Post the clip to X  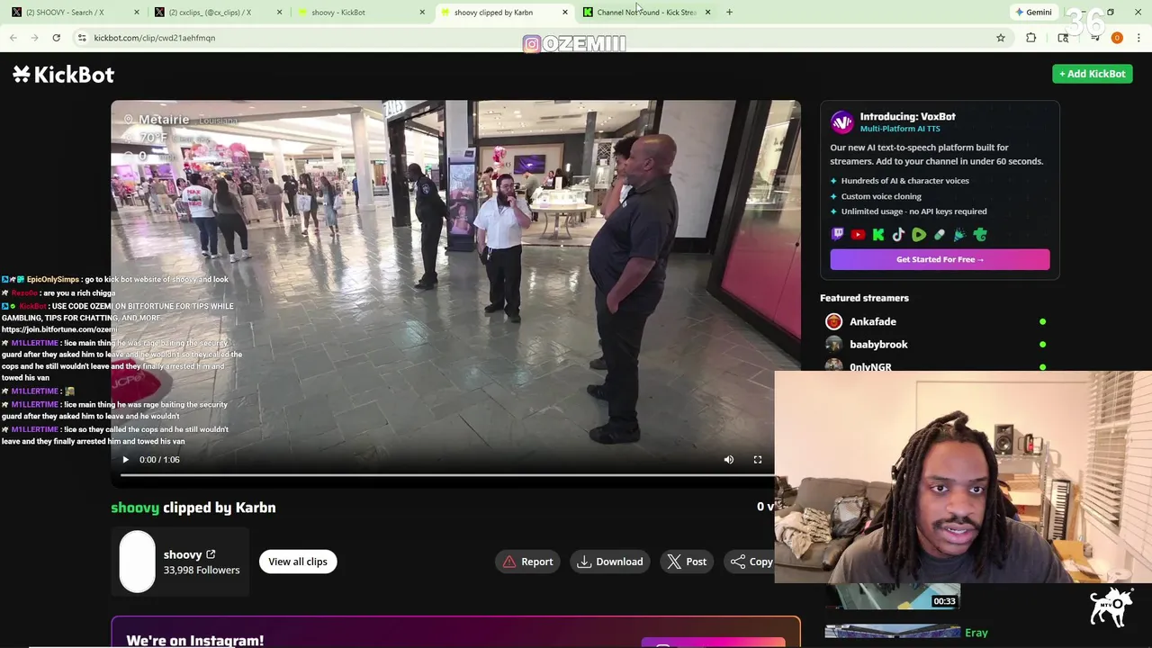pyautogui.click(x=687, y=562)
